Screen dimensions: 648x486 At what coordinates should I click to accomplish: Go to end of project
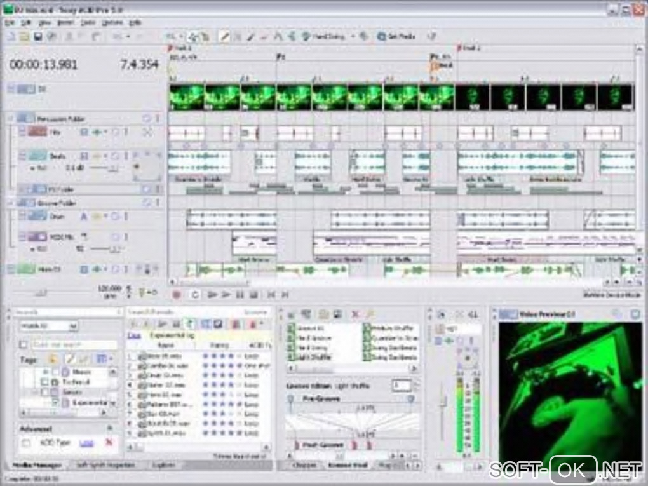pos(285,295)
